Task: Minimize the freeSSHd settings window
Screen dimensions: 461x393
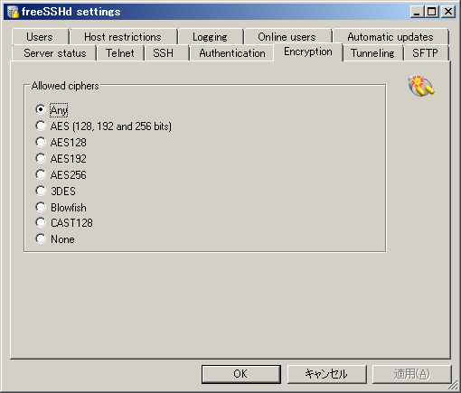Action: click(417, 12)
